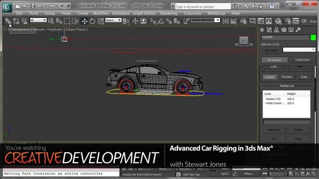Open the Edit menu

click(x=19, y=13)
